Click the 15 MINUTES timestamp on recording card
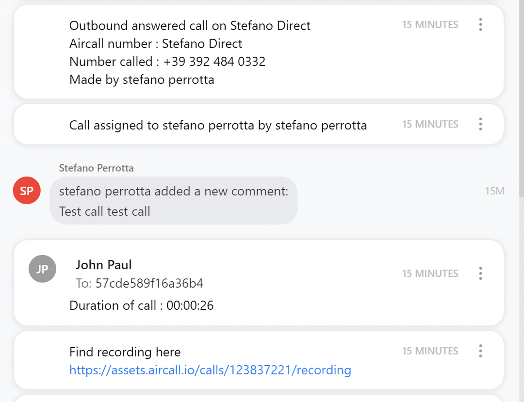Image resolution: width=524 pixels, height=402 pixels. pos(430,351)
